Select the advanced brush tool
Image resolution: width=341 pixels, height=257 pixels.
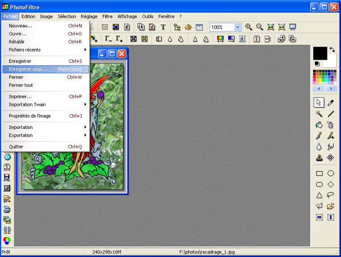coord(331,136)
